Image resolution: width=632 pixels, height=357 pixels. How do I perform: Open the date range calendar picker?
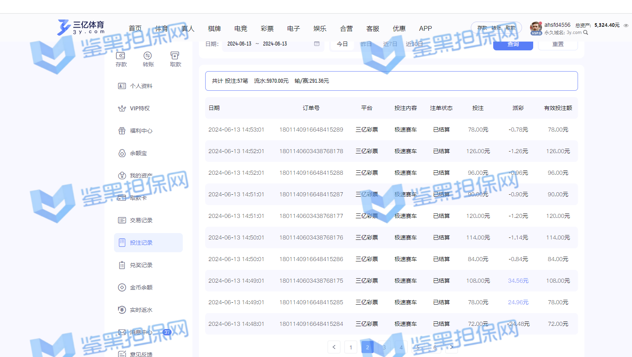point(317,44)
